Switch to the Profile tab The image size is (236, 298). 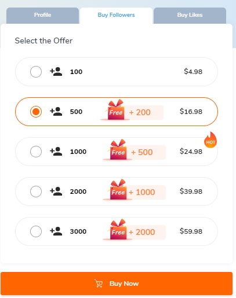tap(42, 16)
